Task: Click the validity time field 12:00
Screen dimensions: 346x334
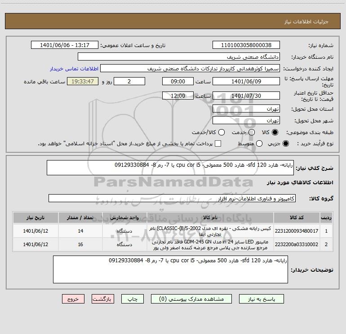Action: pos(178,95)
